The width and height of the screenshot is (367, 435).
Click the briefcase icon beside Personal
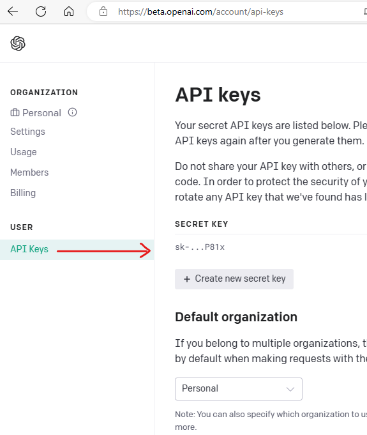pos(15,112)
